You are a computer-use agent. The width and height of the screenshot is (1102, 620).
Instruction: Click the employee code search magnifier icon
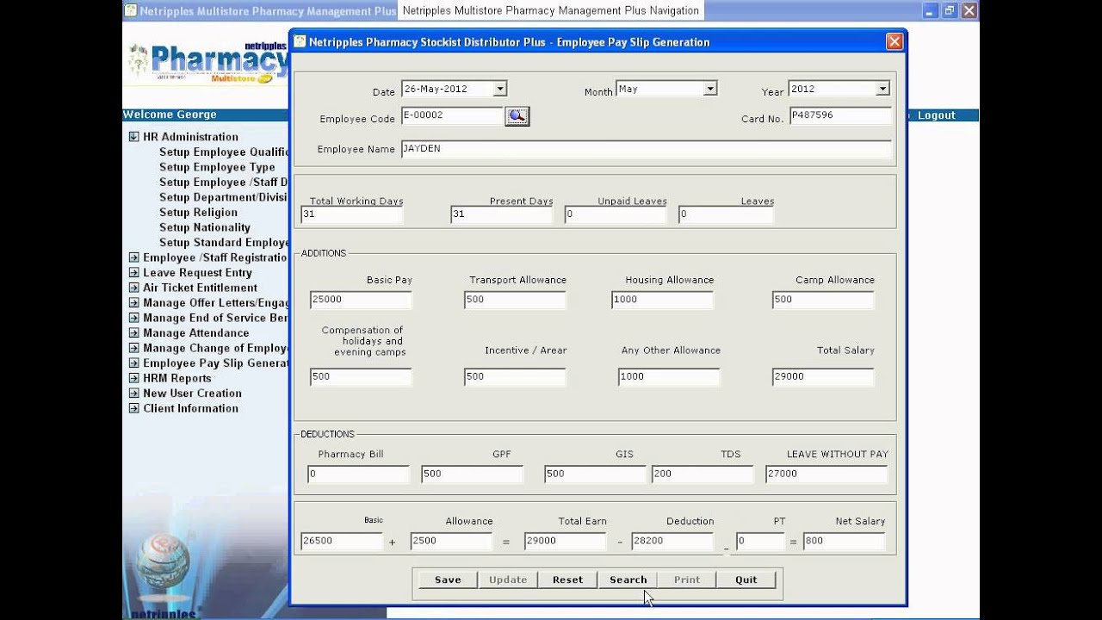pos(517,116)
